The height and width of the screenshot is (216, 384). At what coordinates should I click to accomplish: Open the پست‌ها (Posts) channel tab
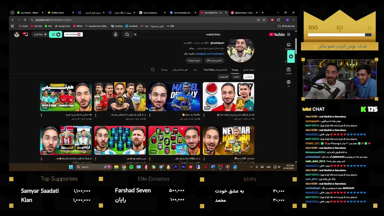pos(164,70)
